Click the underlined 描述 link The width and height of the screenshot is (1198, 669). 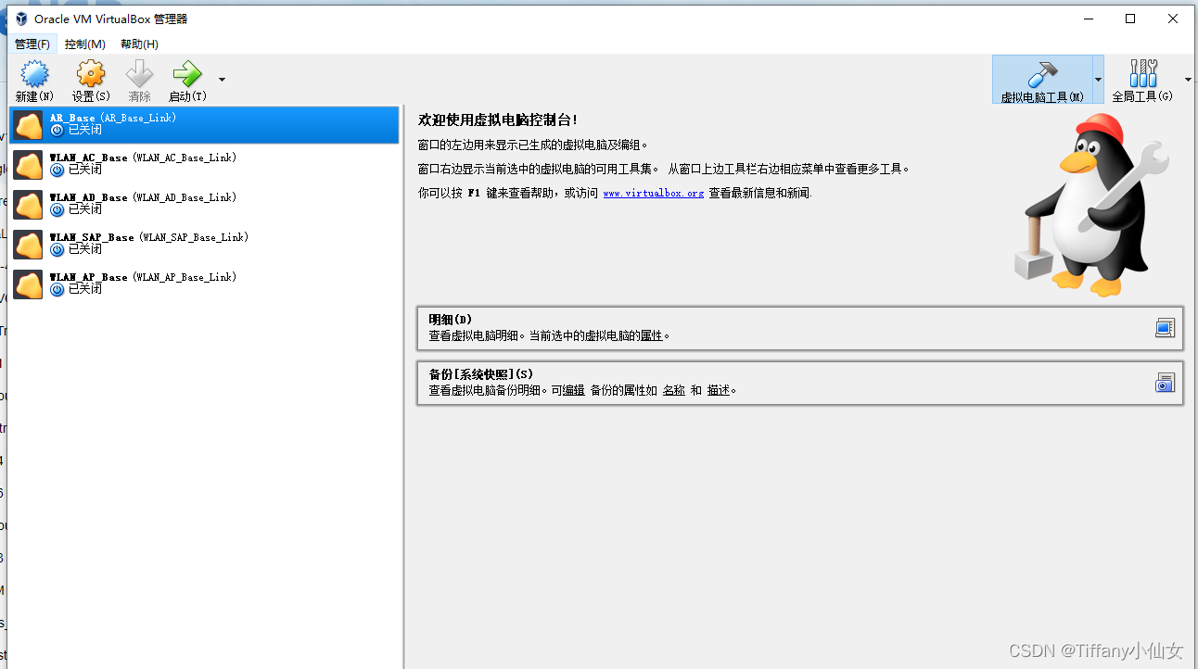[719, 389]
